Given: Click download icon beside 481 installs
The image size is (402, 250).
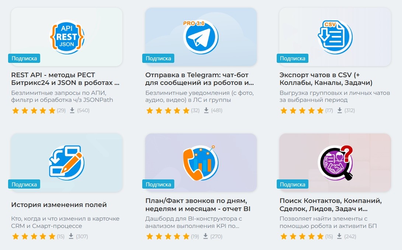Looking at the screenshot, I should tap(206, 110).
